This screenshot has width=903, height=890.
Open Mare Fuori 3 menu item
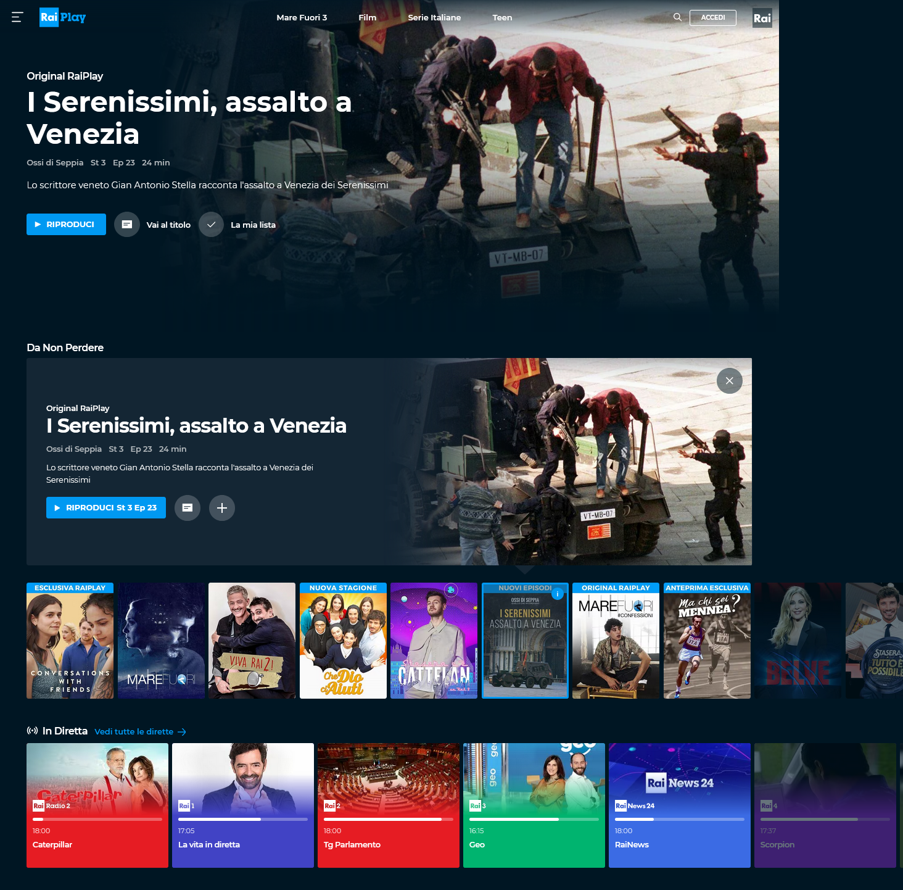coord(302,17)
